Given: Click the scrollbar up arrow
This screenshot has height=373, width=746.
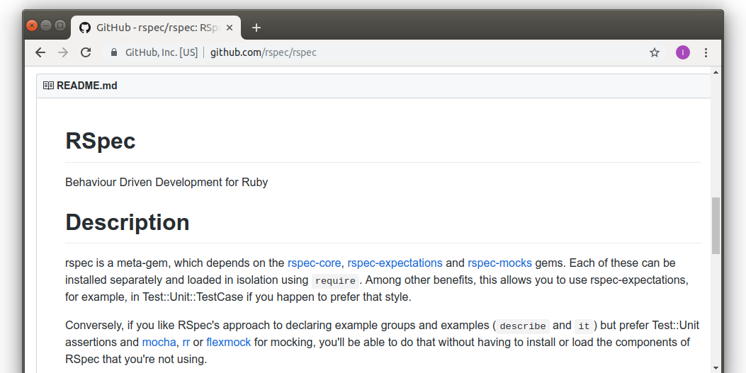Looking at the screenshot, I should 716,72.
